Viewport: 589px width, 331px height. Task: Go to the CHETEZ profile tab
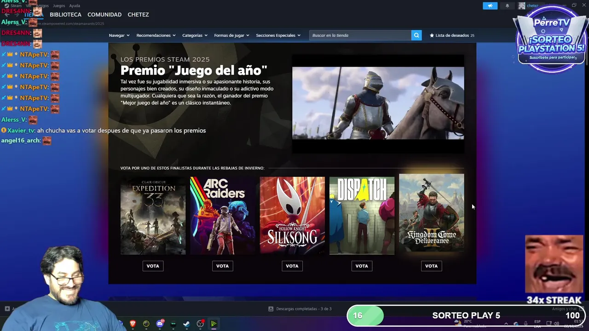click(138, 15)
